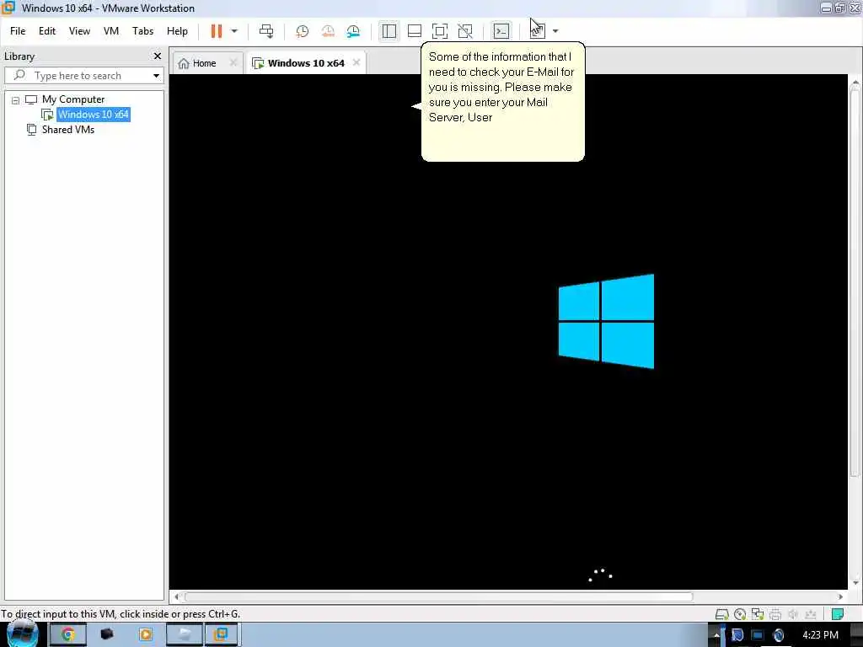Click the network adapter status bar icon
The height and width of the screenshot is (647, 863).
click(758, 614)
